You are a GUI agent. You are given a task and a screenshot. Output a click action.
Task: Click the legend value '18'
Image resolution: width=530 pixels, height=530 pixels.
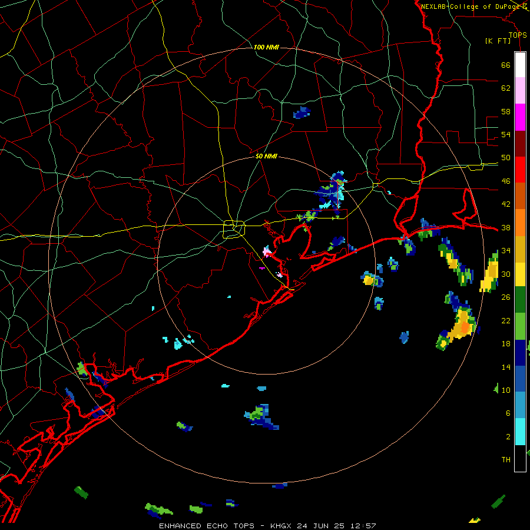506,344
